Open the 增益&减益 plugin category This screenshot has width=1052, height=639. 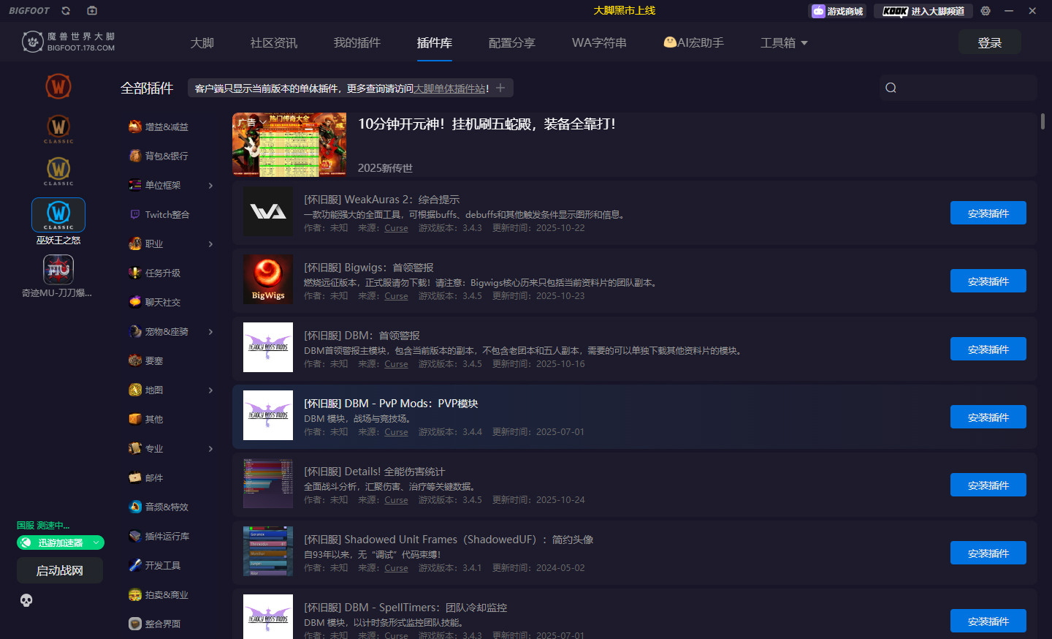tap(159, 126)
